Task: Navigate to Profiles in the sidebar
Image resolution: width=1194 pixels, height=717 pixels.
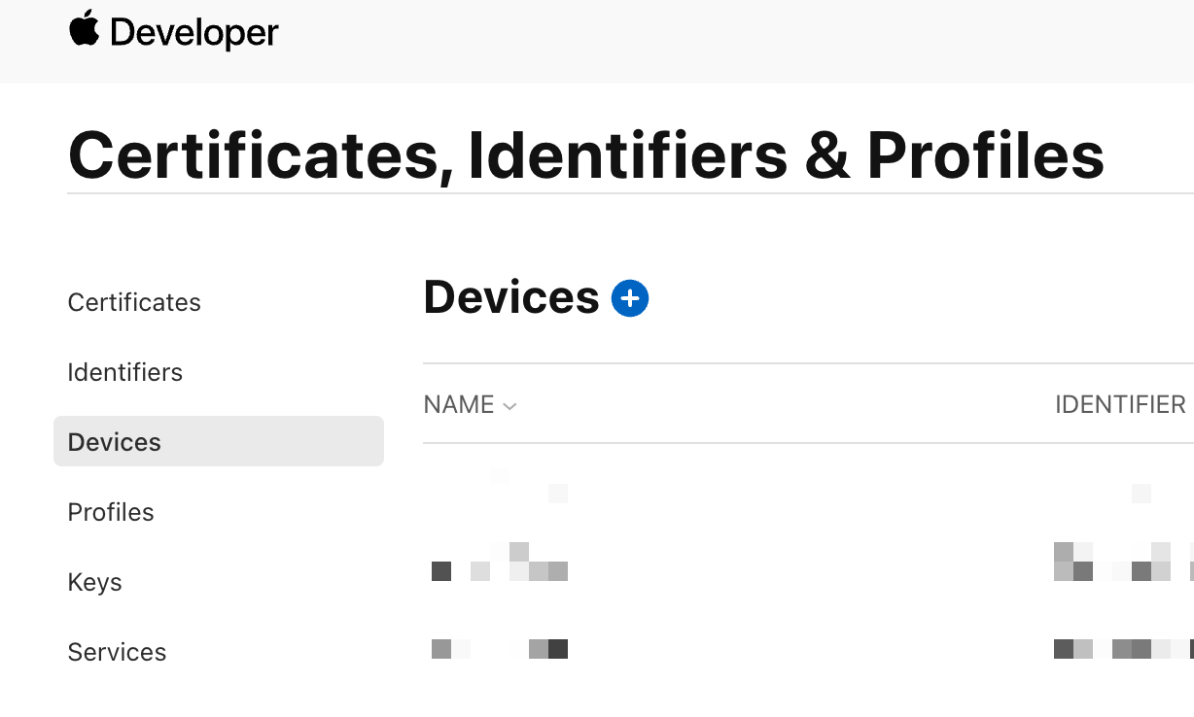Action: (111, 512)
